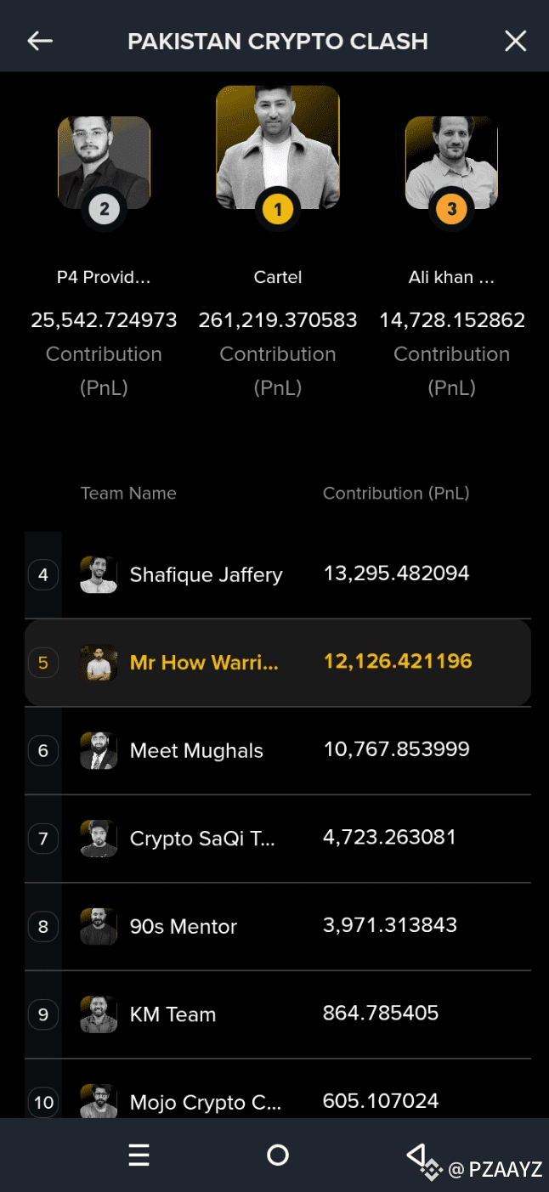
Task: Select the highlighted Mr How Warri row
Action: [x=278, y=663]
